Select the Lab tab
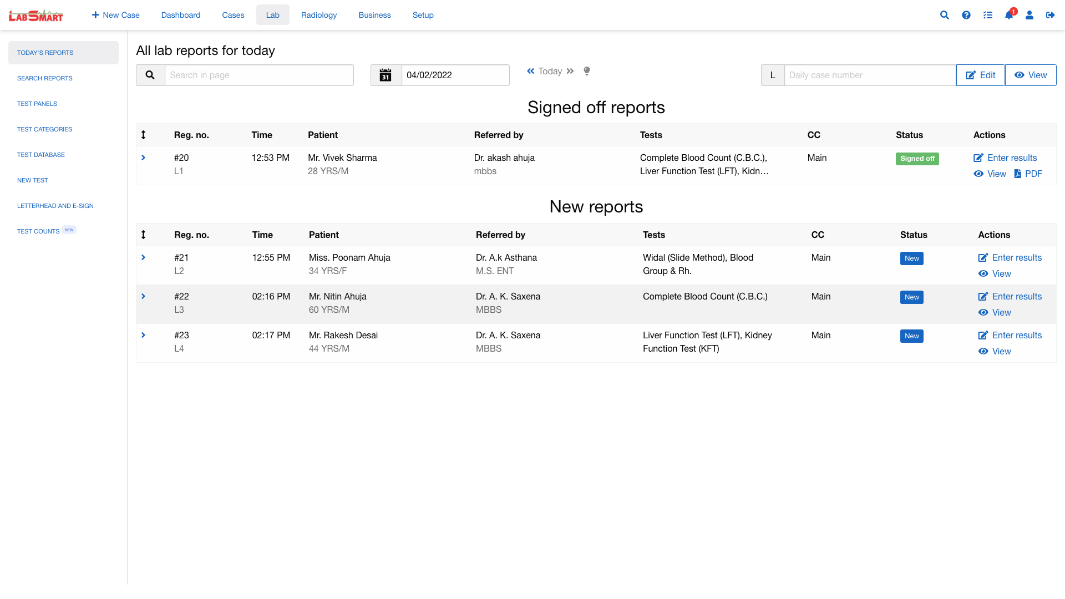The height and width of the screenshot is (599, 1065). click(x=273, y=15)
